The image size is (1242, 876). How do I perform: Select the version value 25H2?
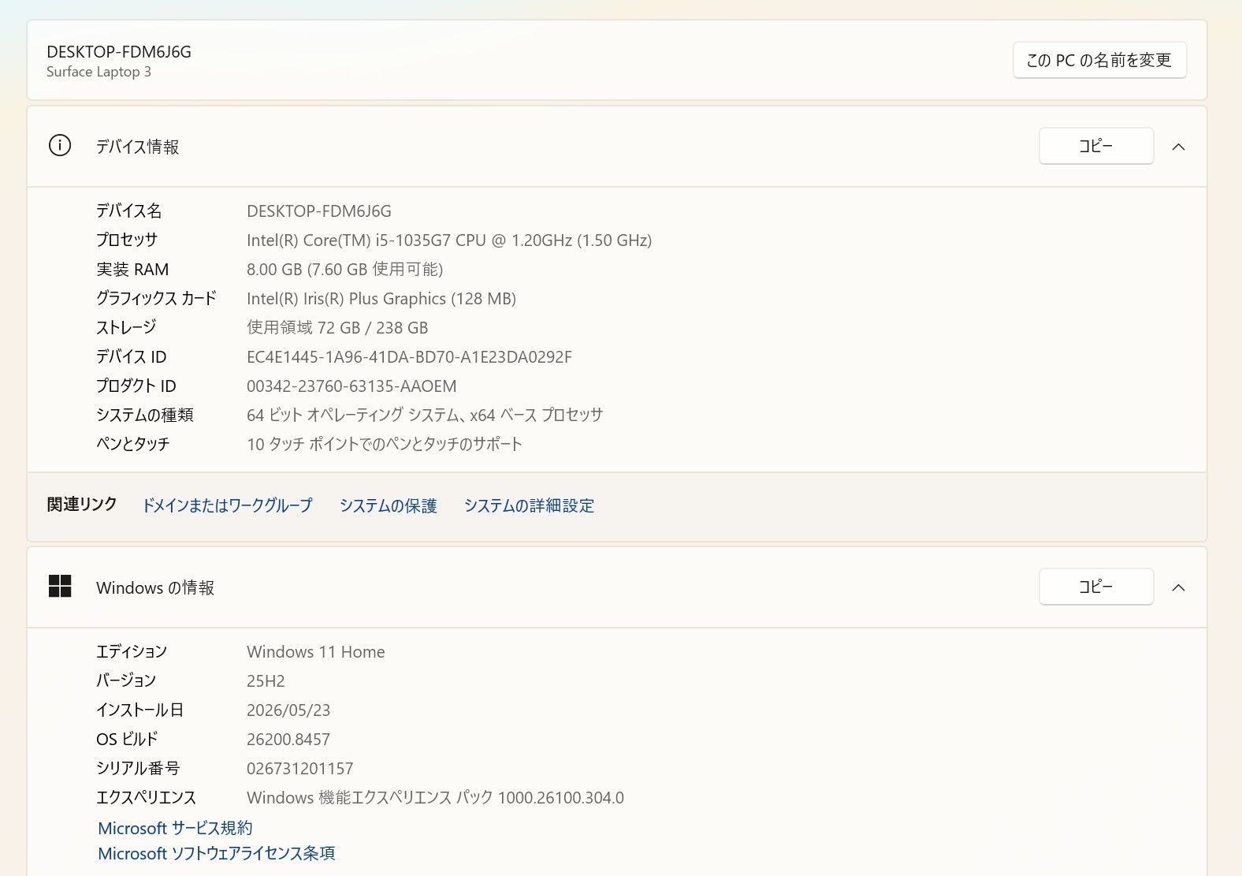tap(266, 681)
